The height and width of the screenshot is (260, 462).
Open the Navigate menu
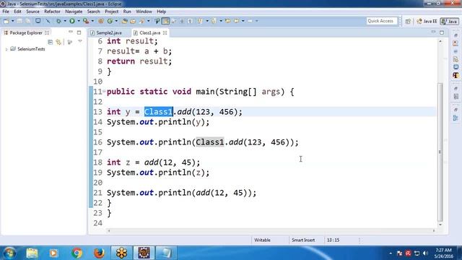[x=74, y=12]
